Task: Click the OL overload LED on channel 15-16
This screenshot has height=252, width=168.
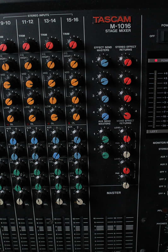Action: coord(69,123)
